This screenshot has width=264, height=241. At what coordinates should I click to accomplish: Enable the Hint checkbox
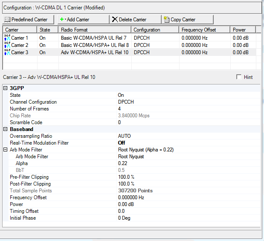click(x=239, y=77)
